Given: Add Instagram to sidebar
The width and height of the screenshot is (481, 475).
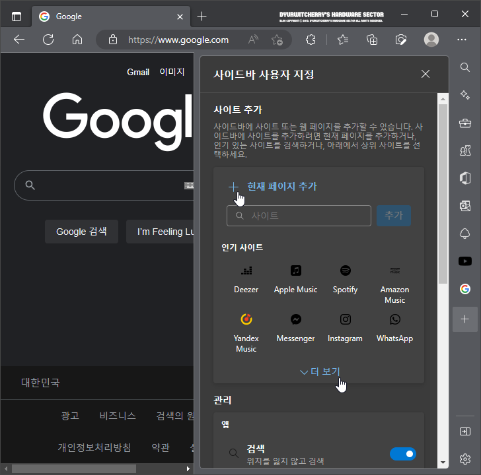Looking at the screenshot, I should pyautogui.click(x=345, y=328).
